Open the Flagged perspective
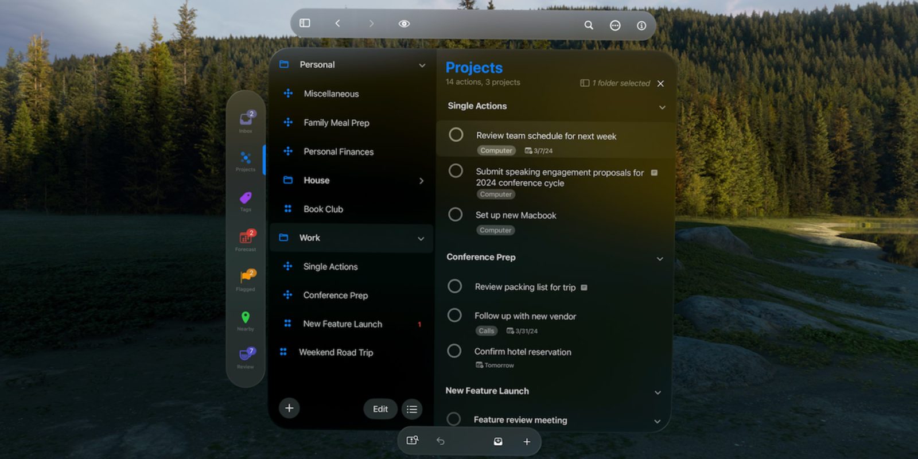Viewport: 918px width, 459px height. coord(246,280)
